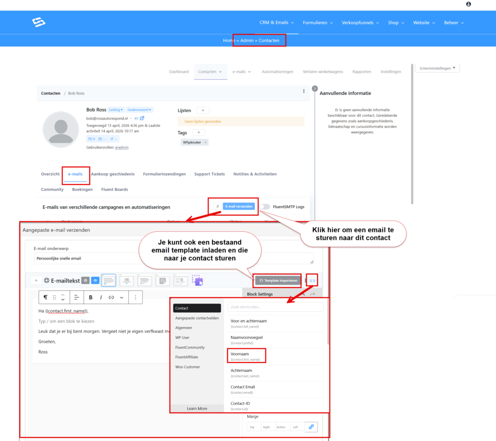The width and height of the screenshot is (496, 441).
Task: Toggle the FluentSMTP Logs switch
Action: [264, 207]
